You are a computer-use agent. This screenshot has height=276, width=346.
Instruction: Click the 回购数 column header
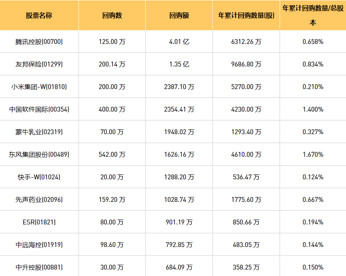pyautogui.click(x=112, y=16)
